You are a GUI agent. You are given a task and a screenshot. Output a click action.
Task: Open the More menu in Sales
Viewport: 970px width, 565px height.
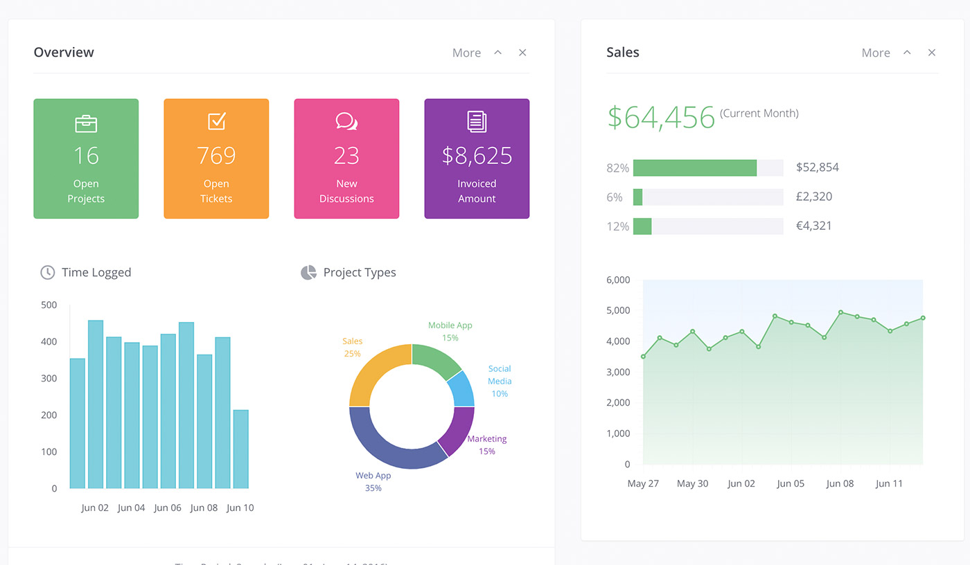coord(876,53)
